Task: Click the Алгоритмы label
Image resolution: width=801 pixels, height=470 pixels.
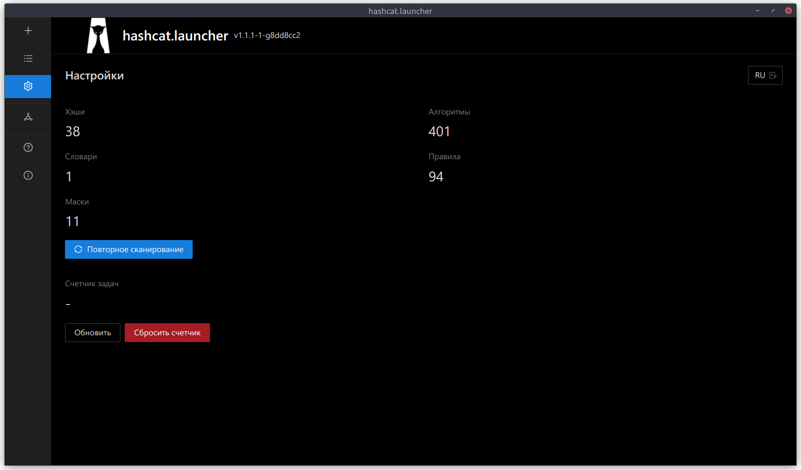Action: [x=449, y=112]
